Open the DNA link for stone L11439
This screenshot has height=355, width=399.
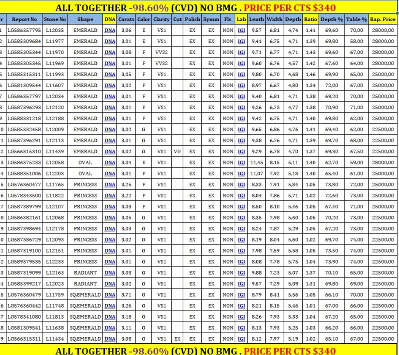click(110, 151)
